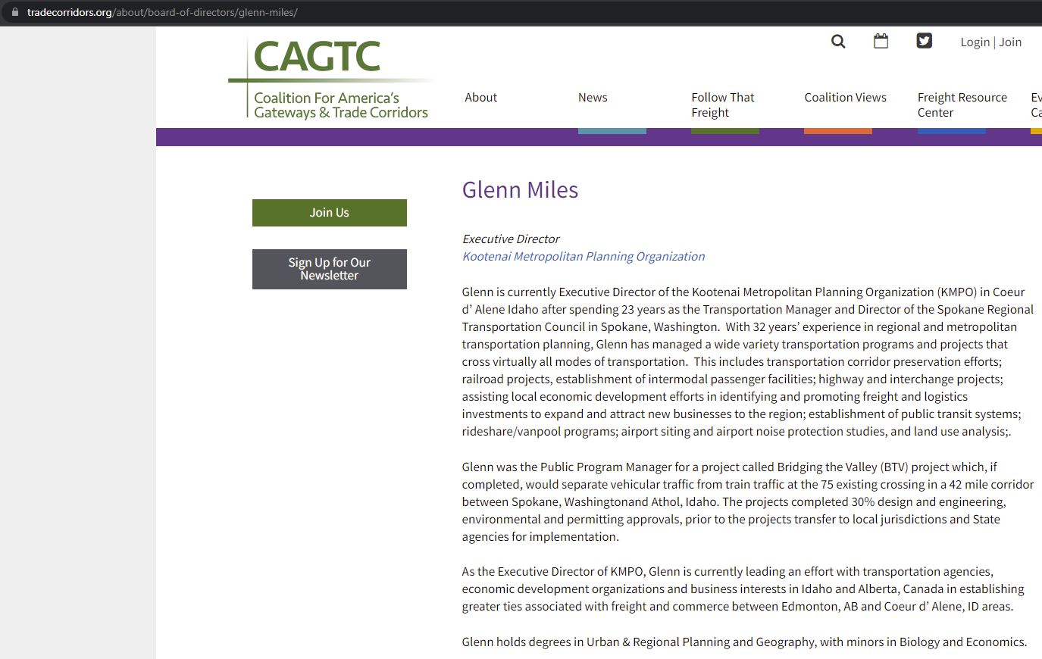Click the blue bar under News
This screenshot has width=1042, height=659.
point(612,131)
